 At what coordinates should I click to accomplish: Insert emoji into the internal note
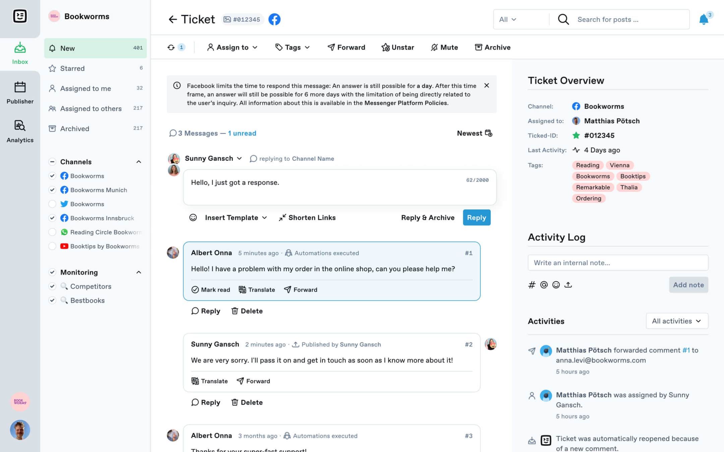[x=556, y=285]
